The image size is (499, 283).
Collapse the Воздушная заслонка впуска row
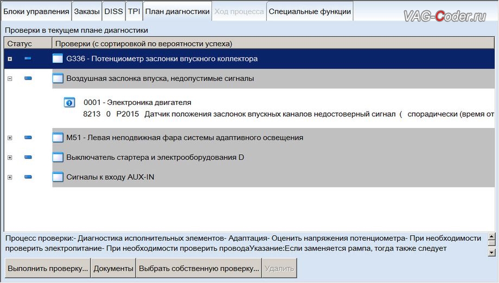click(x=10, y=79)
